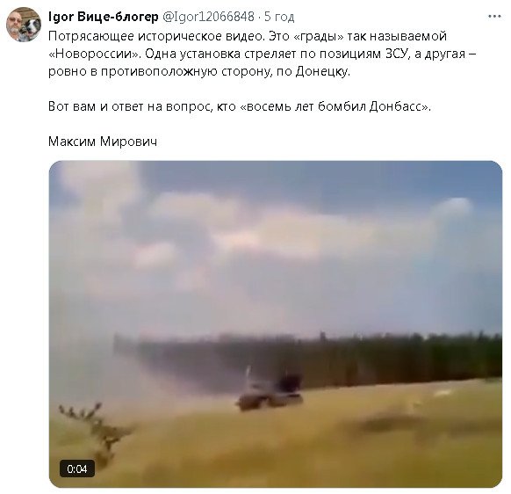Open the @Igor12066848 handle link
The height and width of the screenshot is (494, 511).
pos(208,17)
